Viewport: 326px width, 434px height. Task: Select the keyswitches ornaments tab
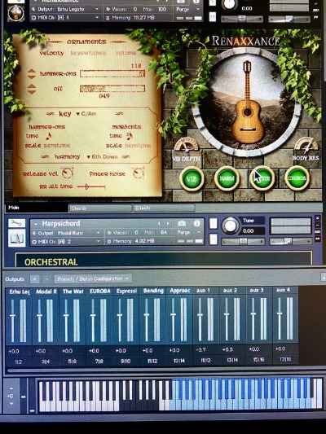tap(88, 53)
